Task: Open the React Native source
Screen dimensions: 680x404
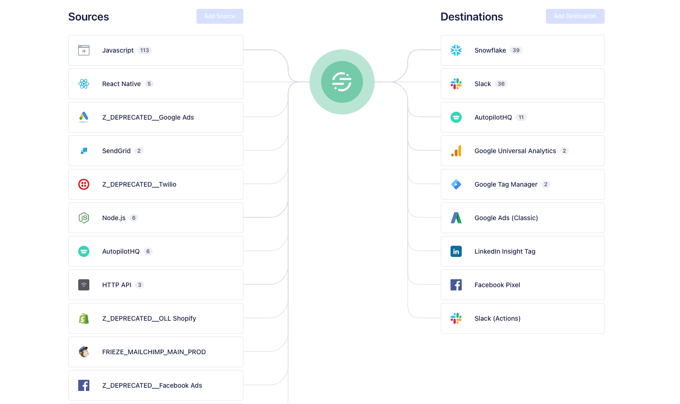Action: 156,84
